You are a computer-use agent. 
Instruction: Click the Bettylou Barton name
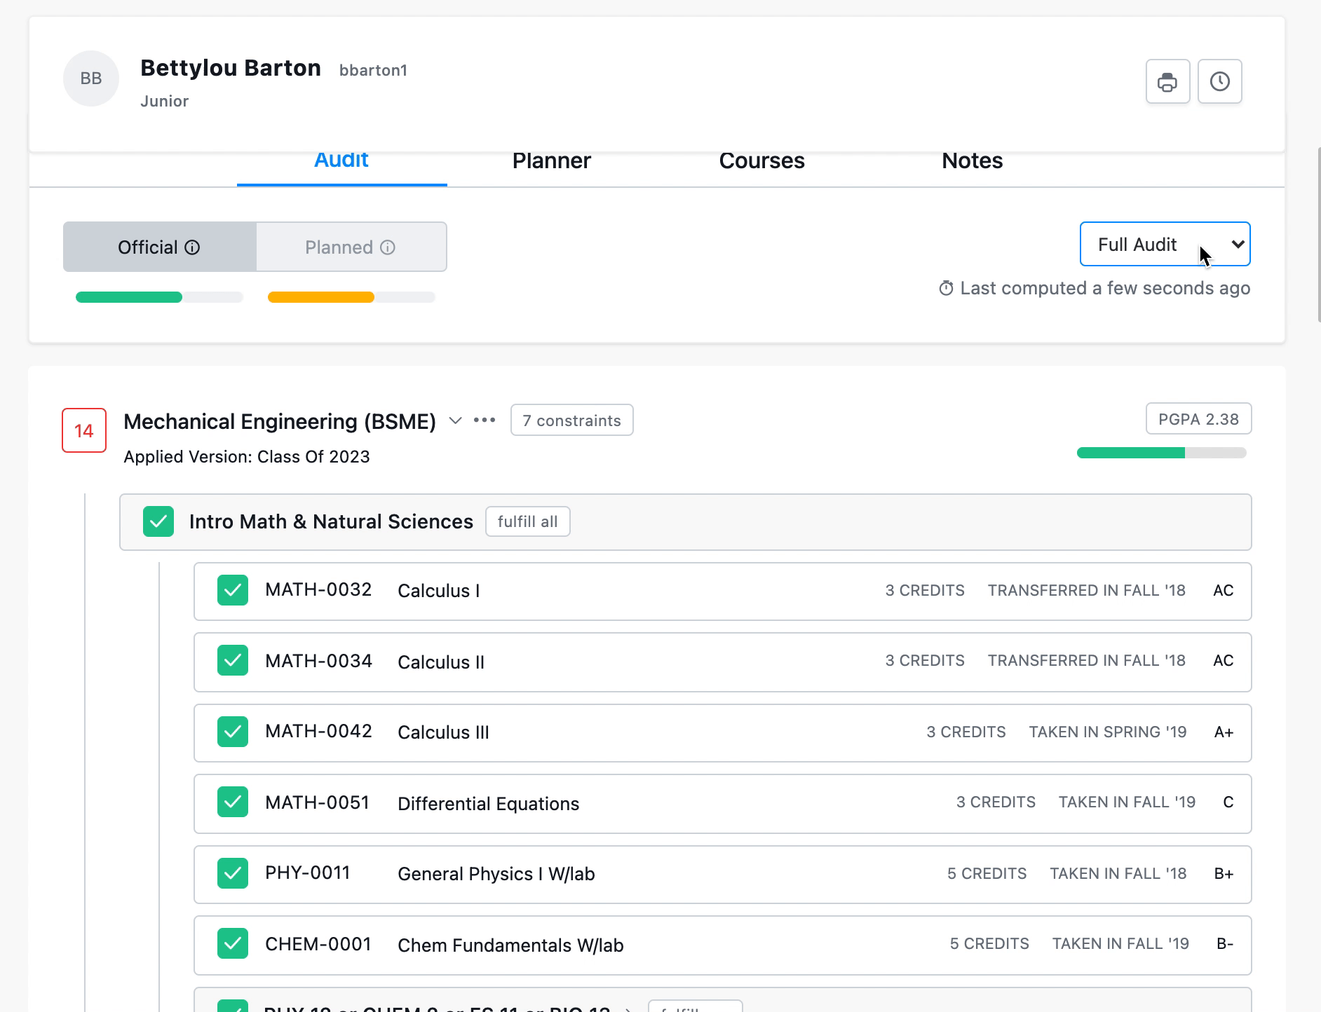click(231, 68)
